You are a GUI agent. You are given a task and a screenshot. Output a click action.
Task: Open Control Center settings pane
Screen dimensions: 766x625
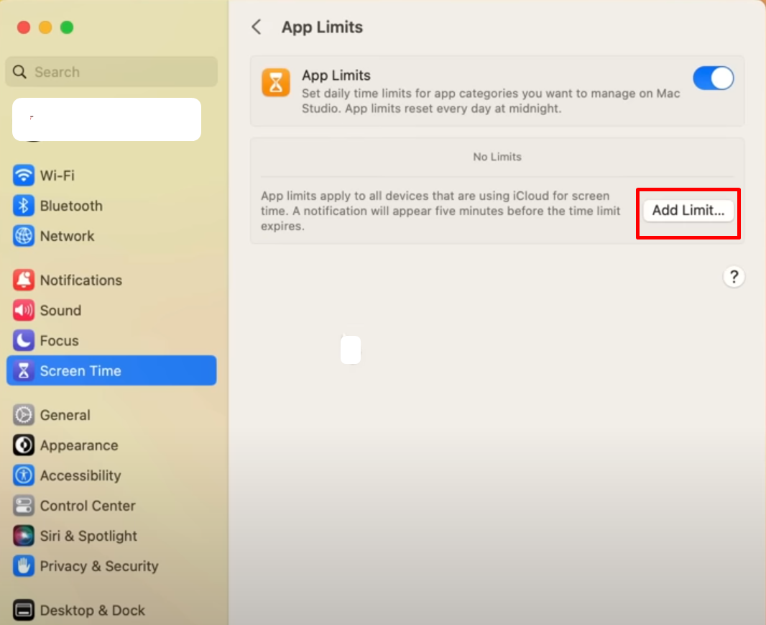(87, 506)
